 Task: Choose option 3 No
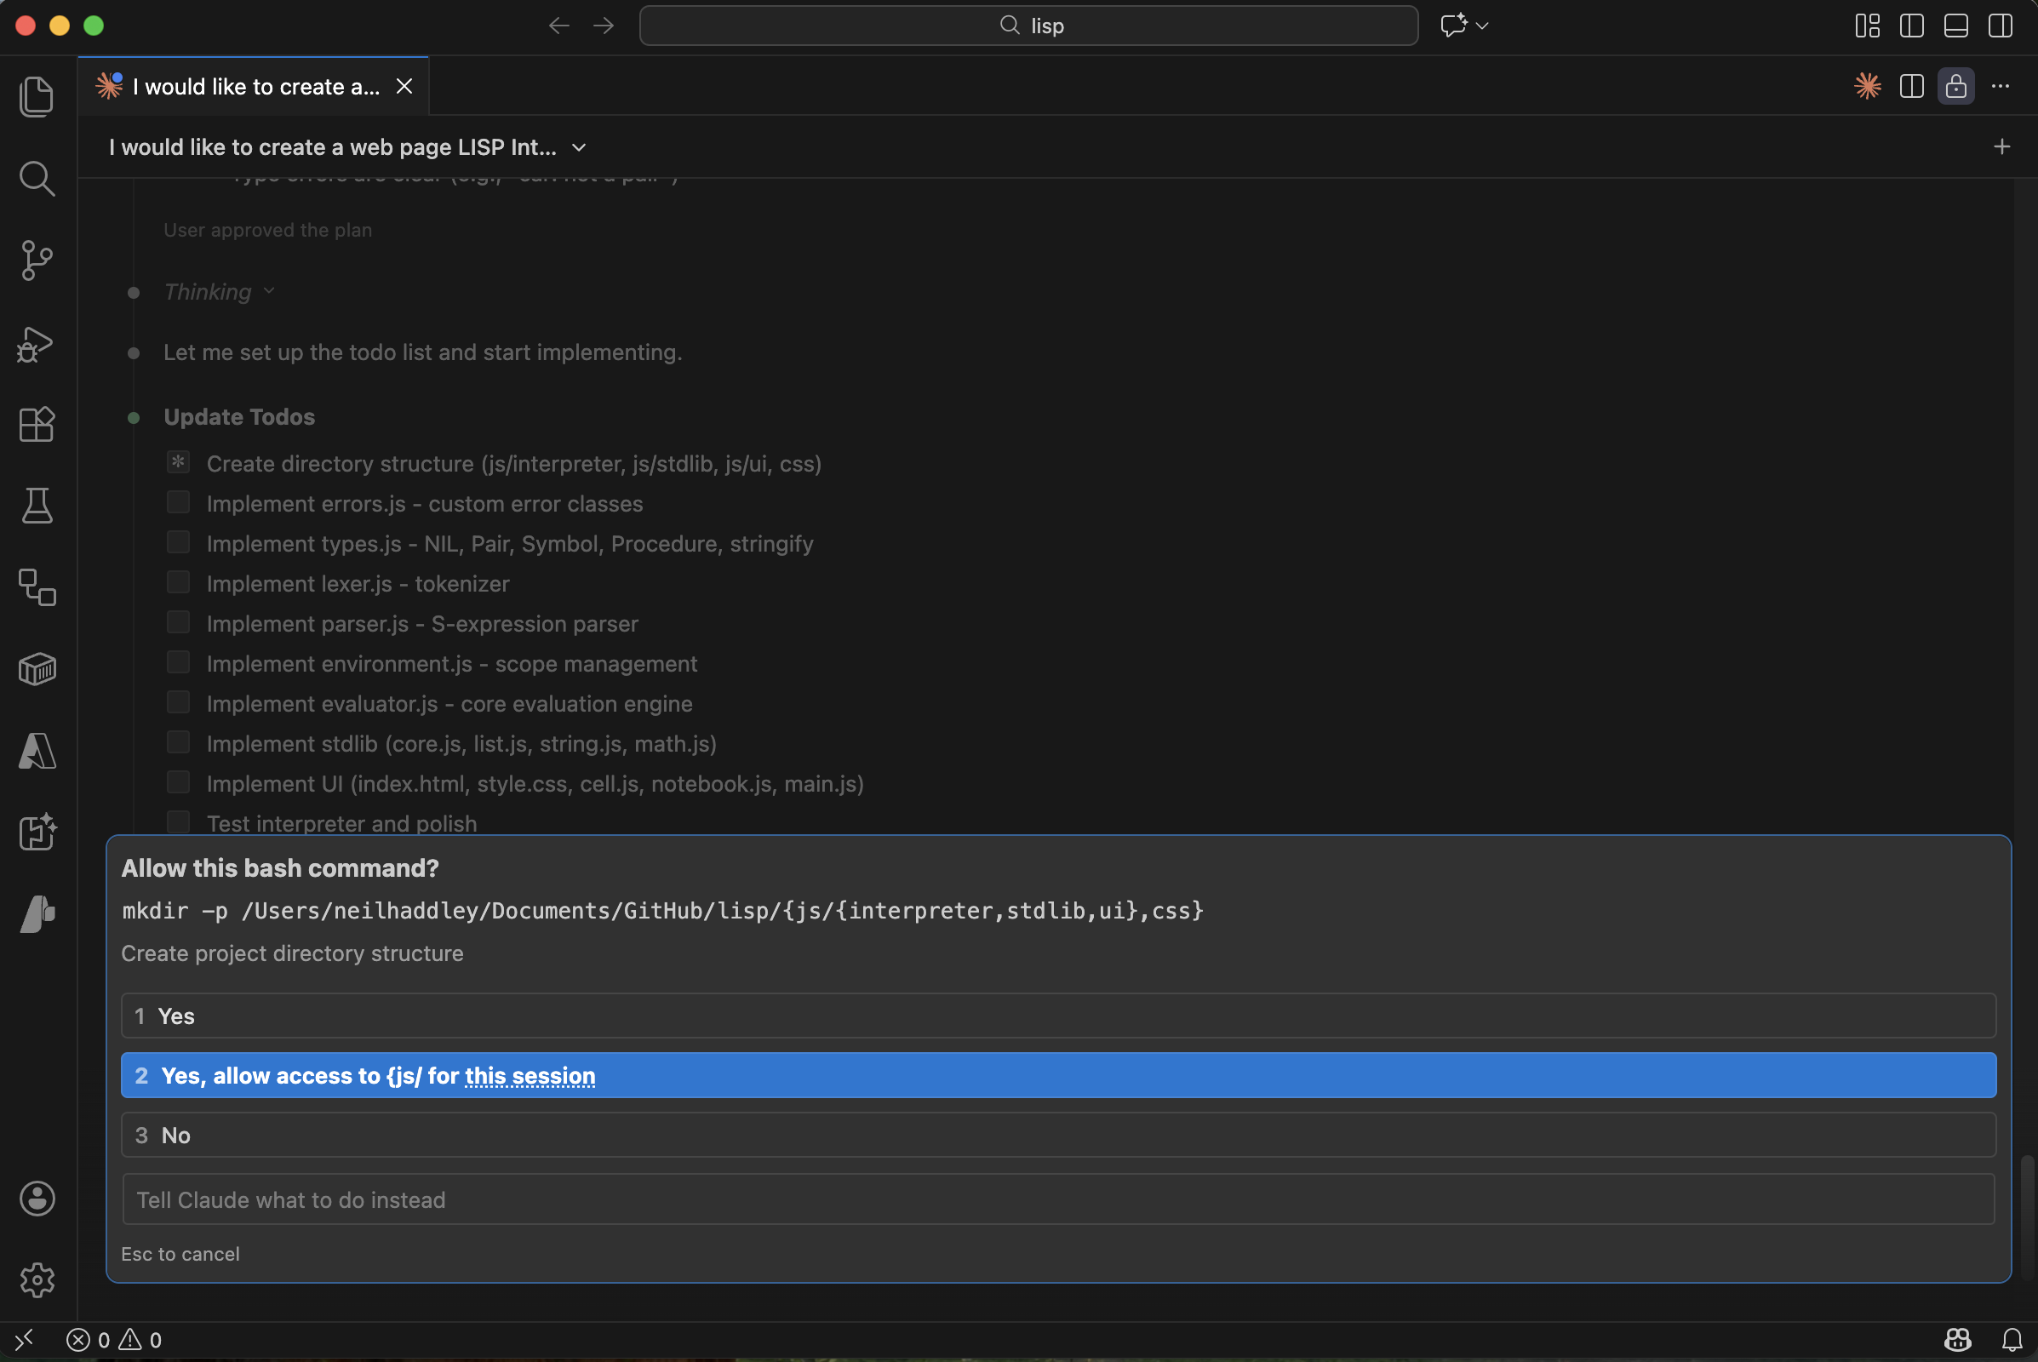click(x=1057, y=1135)
